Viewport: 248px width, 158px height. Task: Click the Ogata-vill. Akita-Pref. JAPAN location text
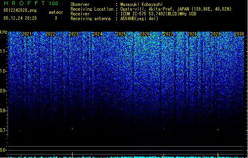[x=176, y=9]
